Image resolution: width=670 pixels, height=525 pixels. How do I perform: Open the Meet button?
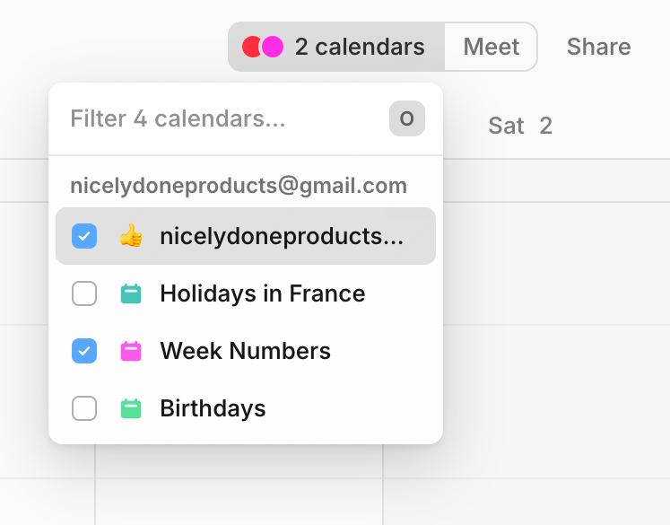pyautogui.click(x=491, y=47)
